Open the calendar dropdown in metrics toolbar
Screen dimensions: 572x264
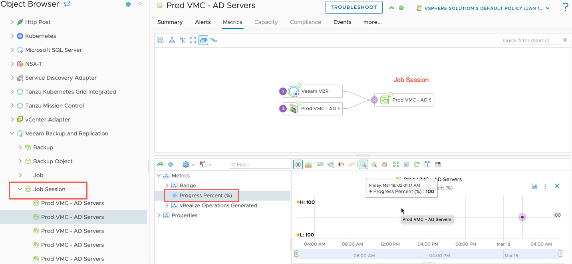205,164
